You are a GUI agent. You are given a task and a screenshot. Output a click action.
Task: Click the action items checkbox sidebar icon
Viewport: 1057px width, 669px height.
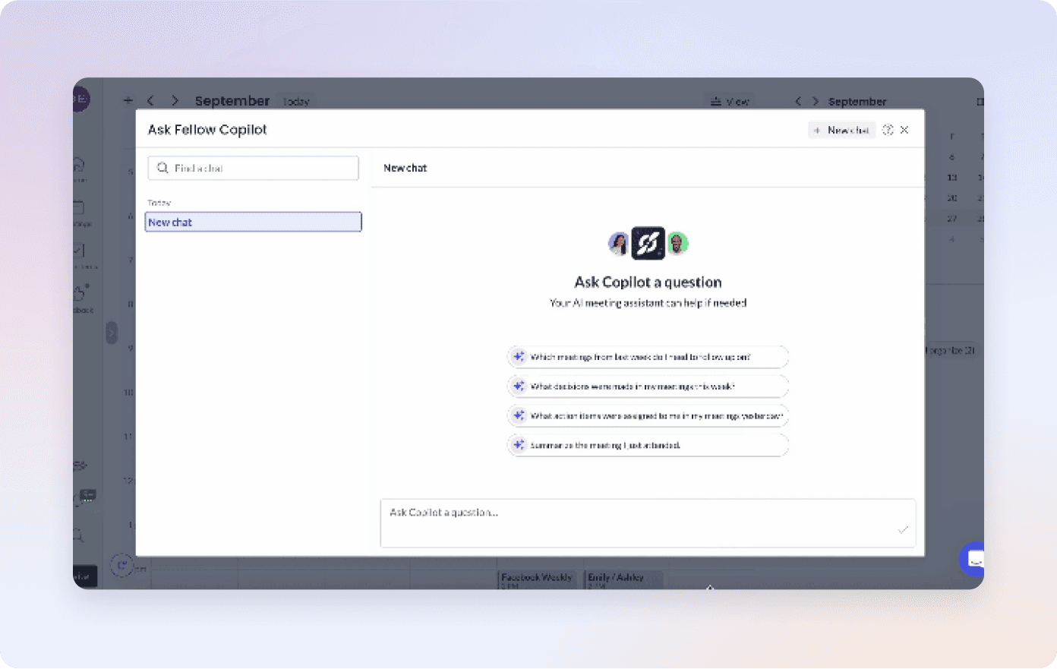pyautogui.click(x=80, y=251)
